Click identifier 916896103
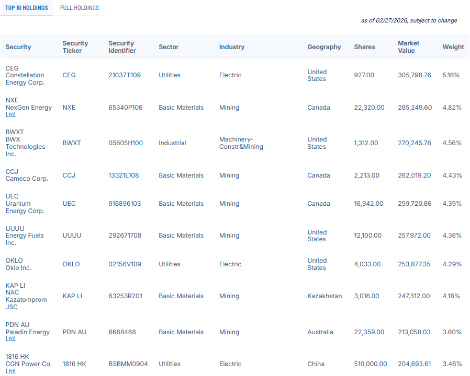This screenshot has height=376, width=470. click(x=125, y=203)
